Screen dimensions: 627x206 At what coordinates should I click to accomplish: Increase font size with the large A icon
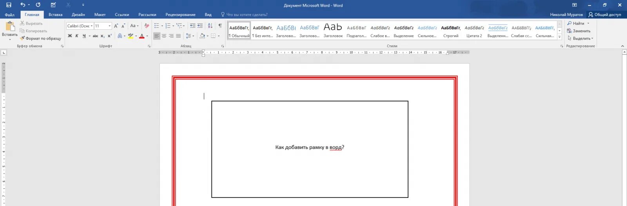116,26
